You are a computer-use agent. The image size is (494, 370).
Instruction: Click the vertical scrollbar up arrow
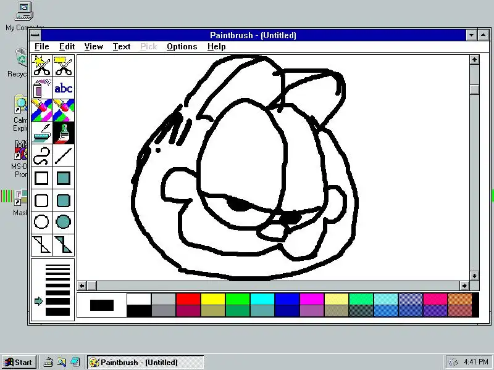click(474, 59)
